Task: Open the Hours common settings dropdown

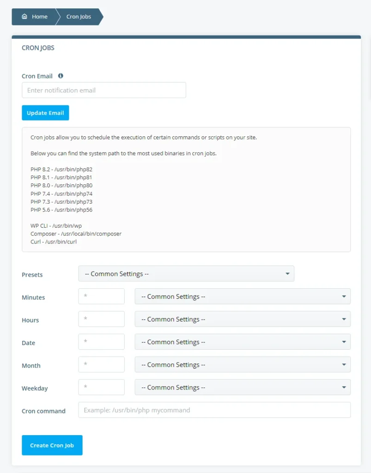Action: click(x=243, y=319)
